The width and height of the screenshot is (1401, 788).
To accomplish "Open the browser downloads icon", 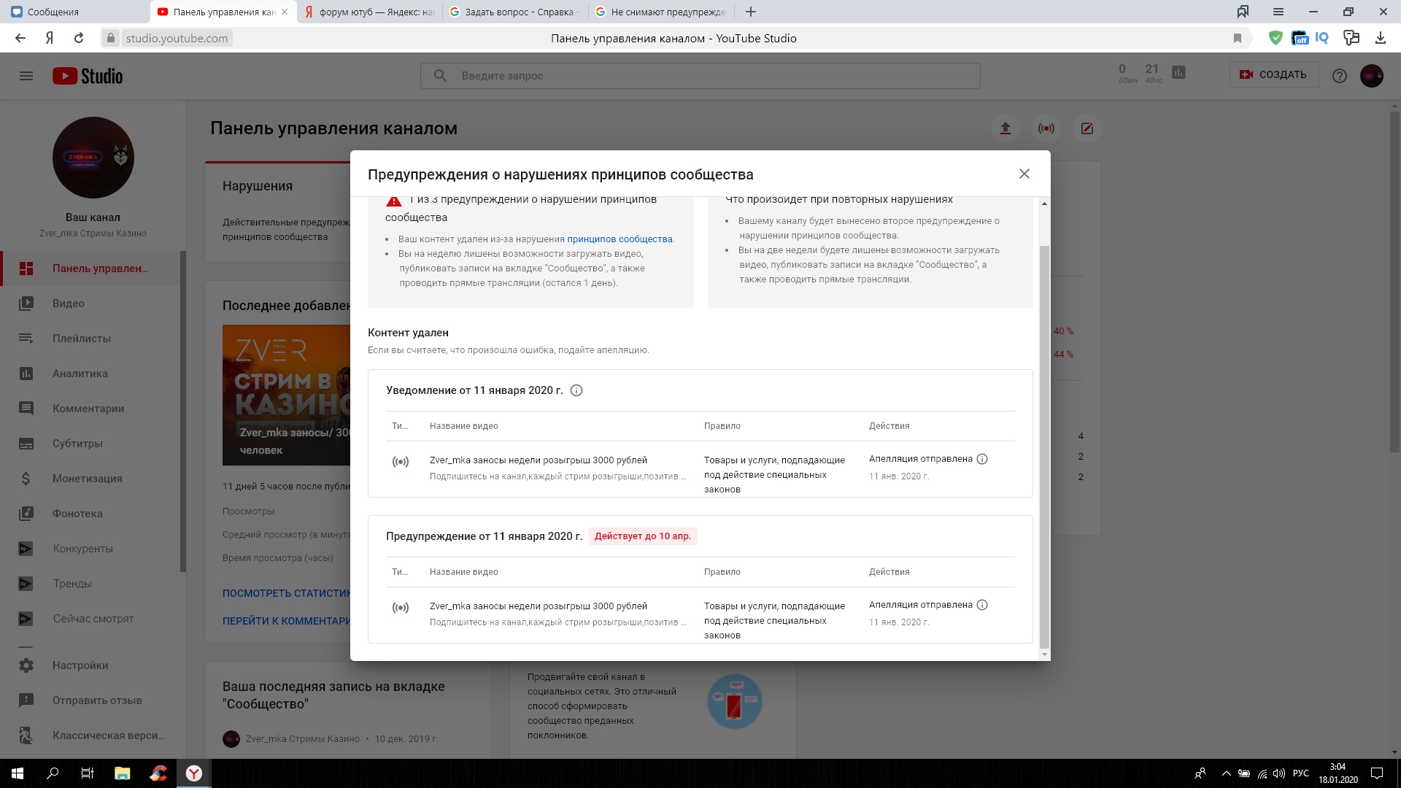I will coord(1380,38).
